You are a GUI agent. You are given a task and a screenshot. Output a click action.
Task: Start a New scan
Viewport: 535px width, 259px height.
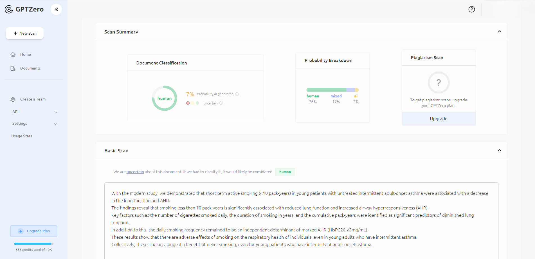(24, 33)
